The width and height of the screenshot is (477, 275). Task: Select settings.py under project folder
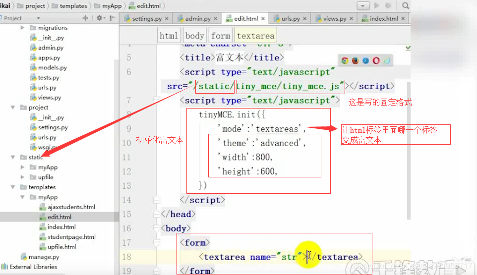pos(53,127)
